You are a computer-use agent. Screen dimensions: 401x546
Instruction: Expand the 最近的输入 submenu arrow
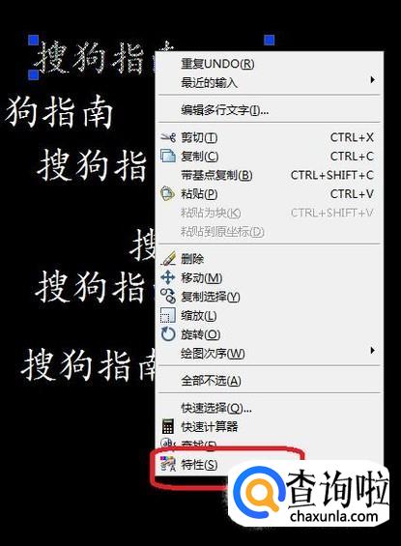(372, 80)
